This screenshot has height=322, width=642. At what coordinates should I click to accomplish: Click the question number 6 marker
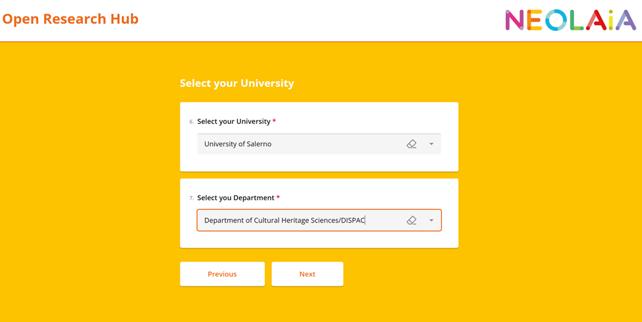point(191,122)
